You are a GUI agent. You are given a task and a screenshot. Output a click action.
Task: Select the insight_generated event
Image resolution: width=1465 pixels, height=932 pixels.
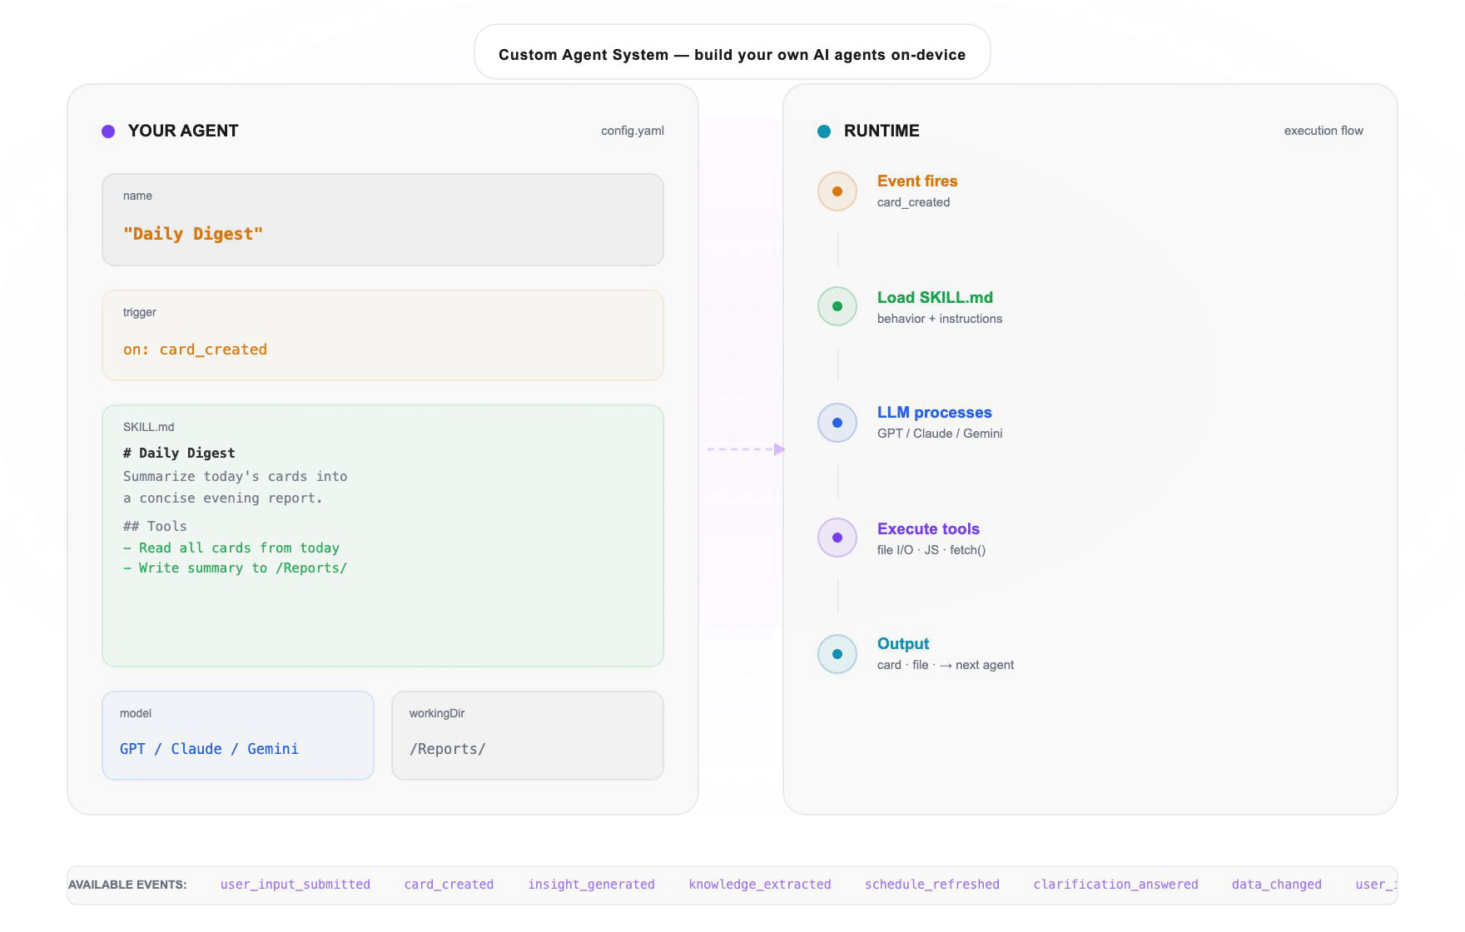click(x=591, y=885)
